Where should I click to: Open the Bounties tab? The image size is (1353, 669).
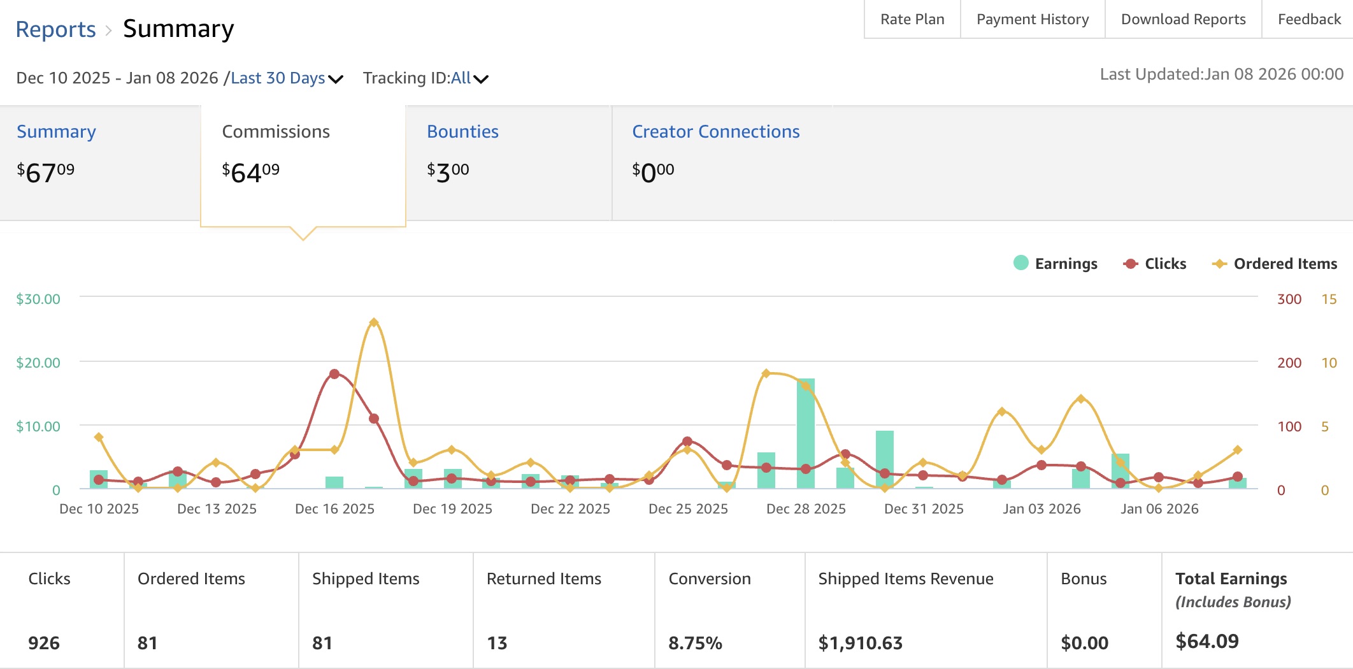pyautogui.click(x=462, y=131)
